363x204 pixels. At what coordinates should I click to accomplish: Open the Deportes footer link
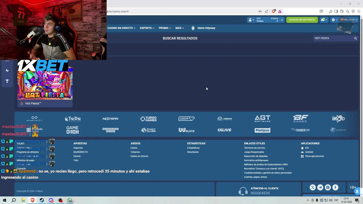point(78,148)
